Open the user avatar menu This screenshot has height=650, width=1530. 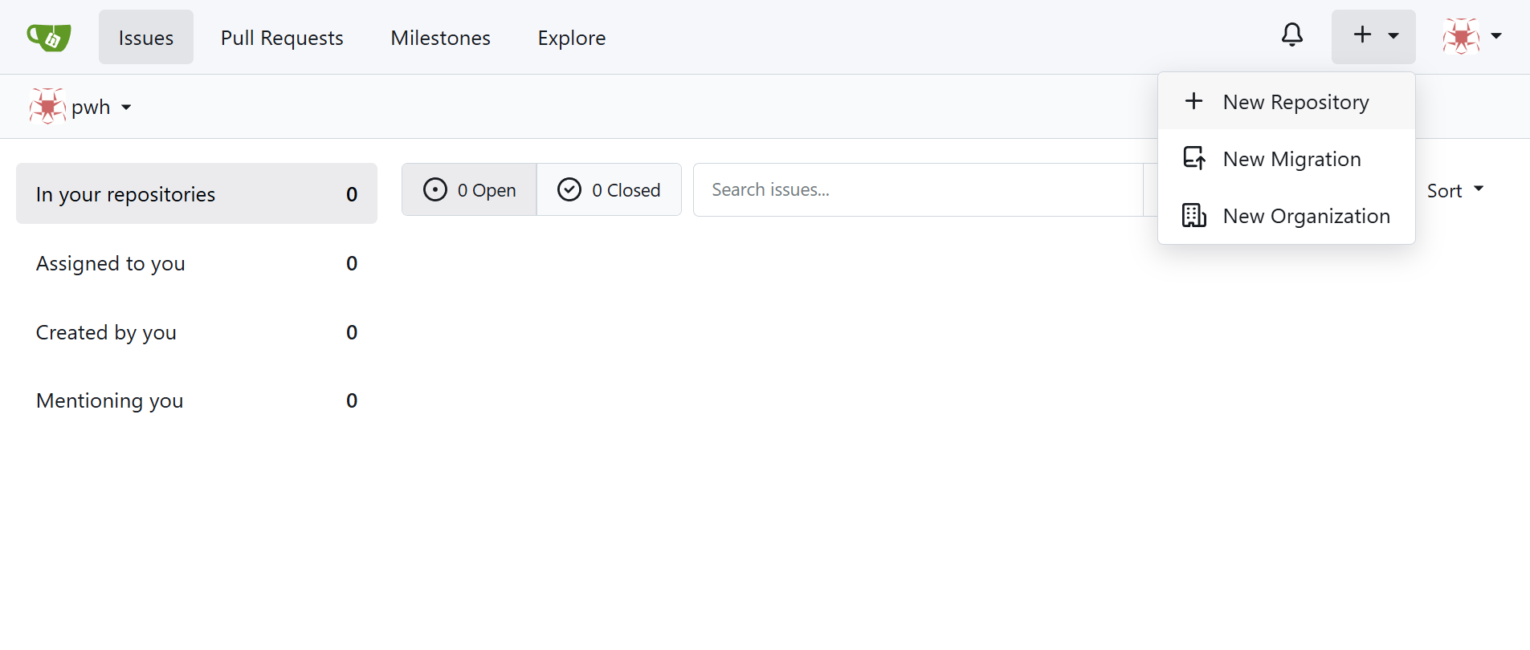point(1461,37)
